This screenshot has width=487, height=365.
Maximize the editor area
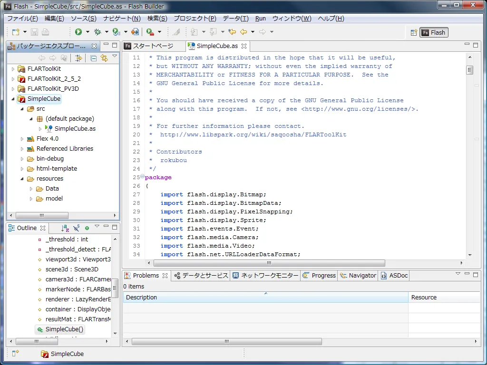coord(476,45)
